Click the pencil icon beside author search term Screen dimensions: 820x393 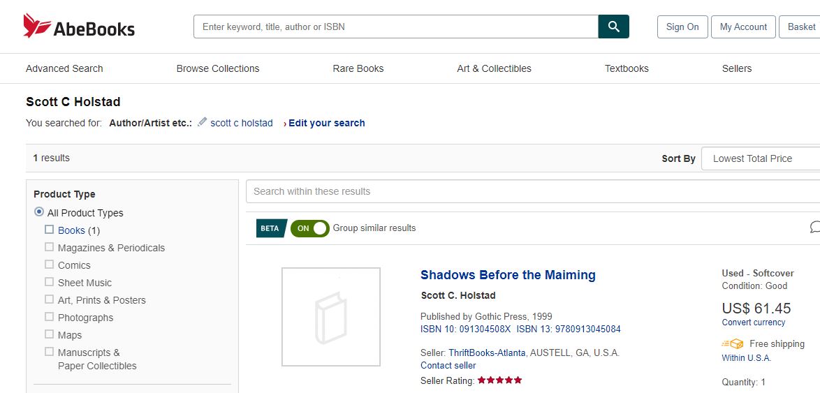203,122
